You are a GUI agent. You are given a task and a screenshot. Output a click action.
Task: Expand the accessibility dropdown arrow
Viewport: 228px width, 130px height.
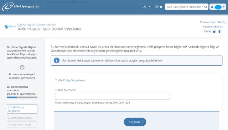149,7
